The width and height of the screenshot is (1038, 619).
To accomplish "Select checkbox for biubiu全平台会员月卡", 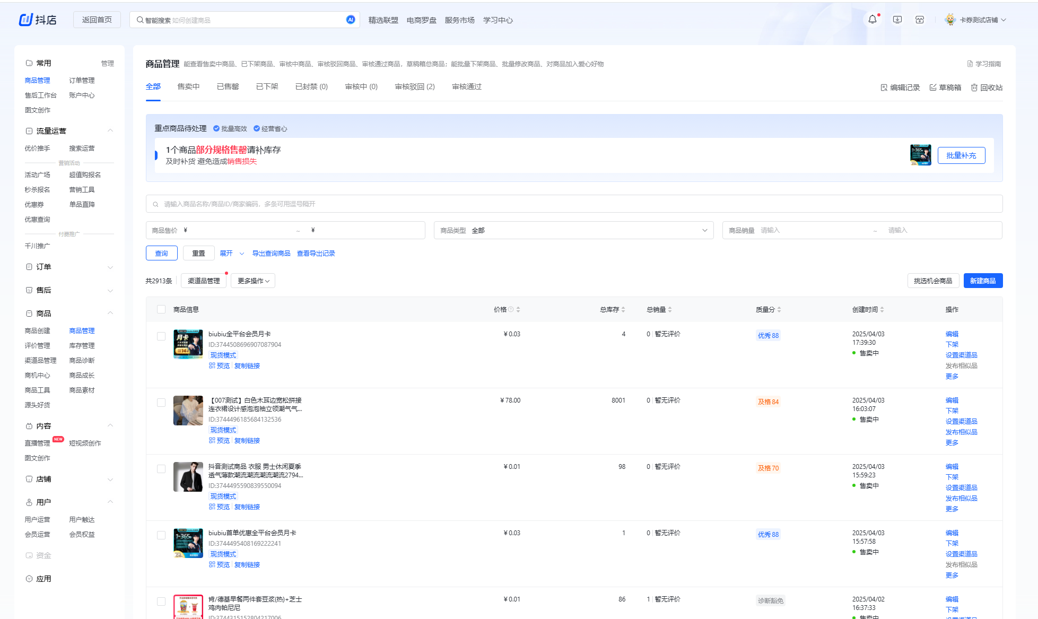I will click(x=161, y=336).
